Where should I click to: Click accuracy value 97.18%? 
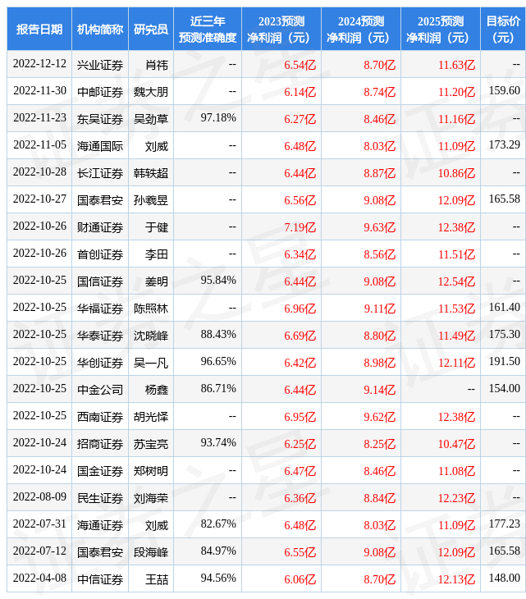point(218,118)
